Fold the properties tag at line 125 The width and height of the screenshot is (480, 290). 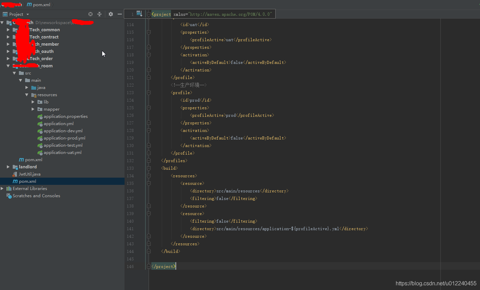click(149, 108)
